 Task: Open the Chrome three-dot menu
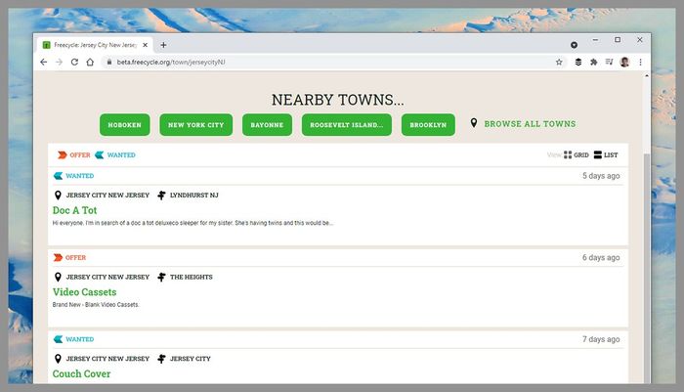tap(641, 62)
